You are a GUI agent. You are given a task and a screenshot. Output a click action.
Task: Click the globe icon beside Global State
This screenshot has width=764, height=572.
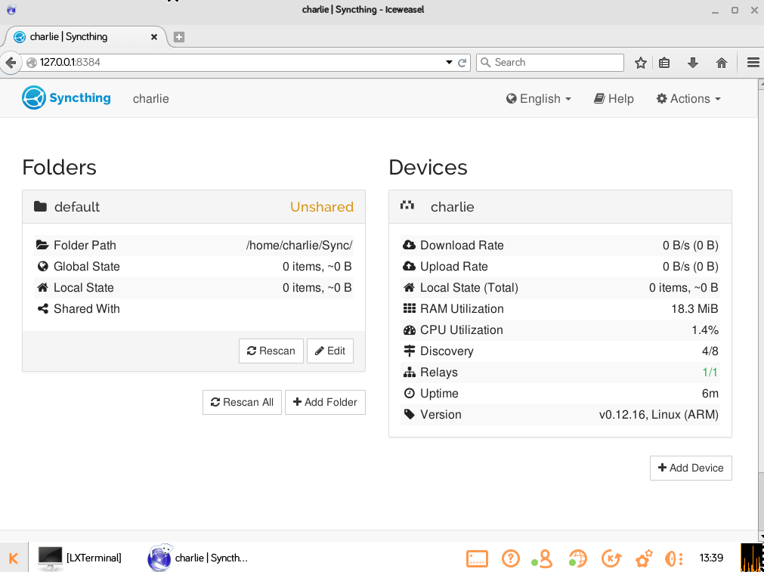click(x=43, y=267)
